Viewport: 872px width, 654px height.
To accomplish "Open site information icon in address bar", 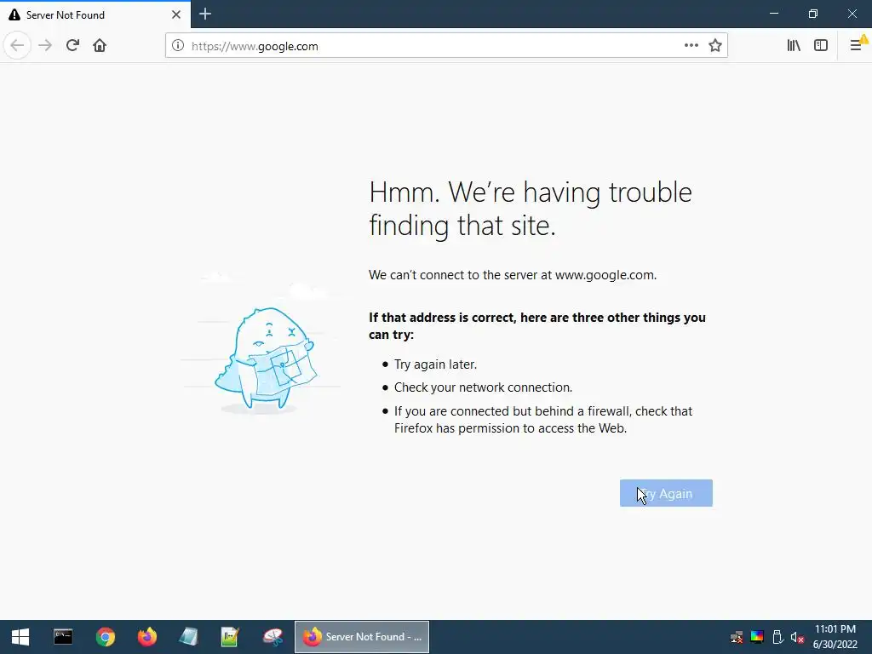I will coord(177,46).
